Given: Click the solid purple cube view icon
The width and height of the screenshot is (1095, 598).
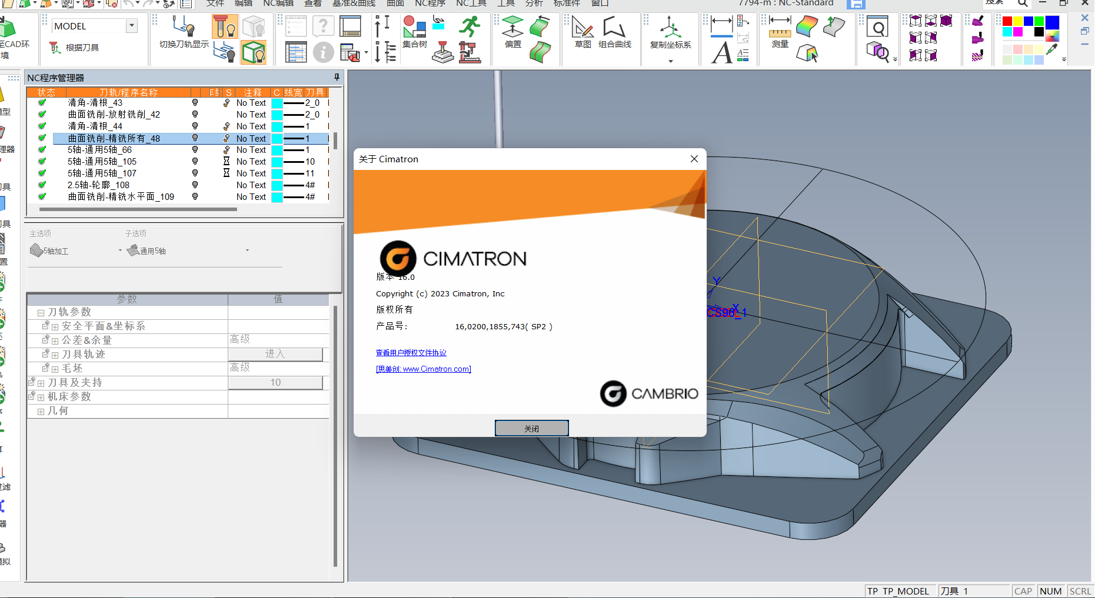Looking at the screenshot, I should coord(946,21).
